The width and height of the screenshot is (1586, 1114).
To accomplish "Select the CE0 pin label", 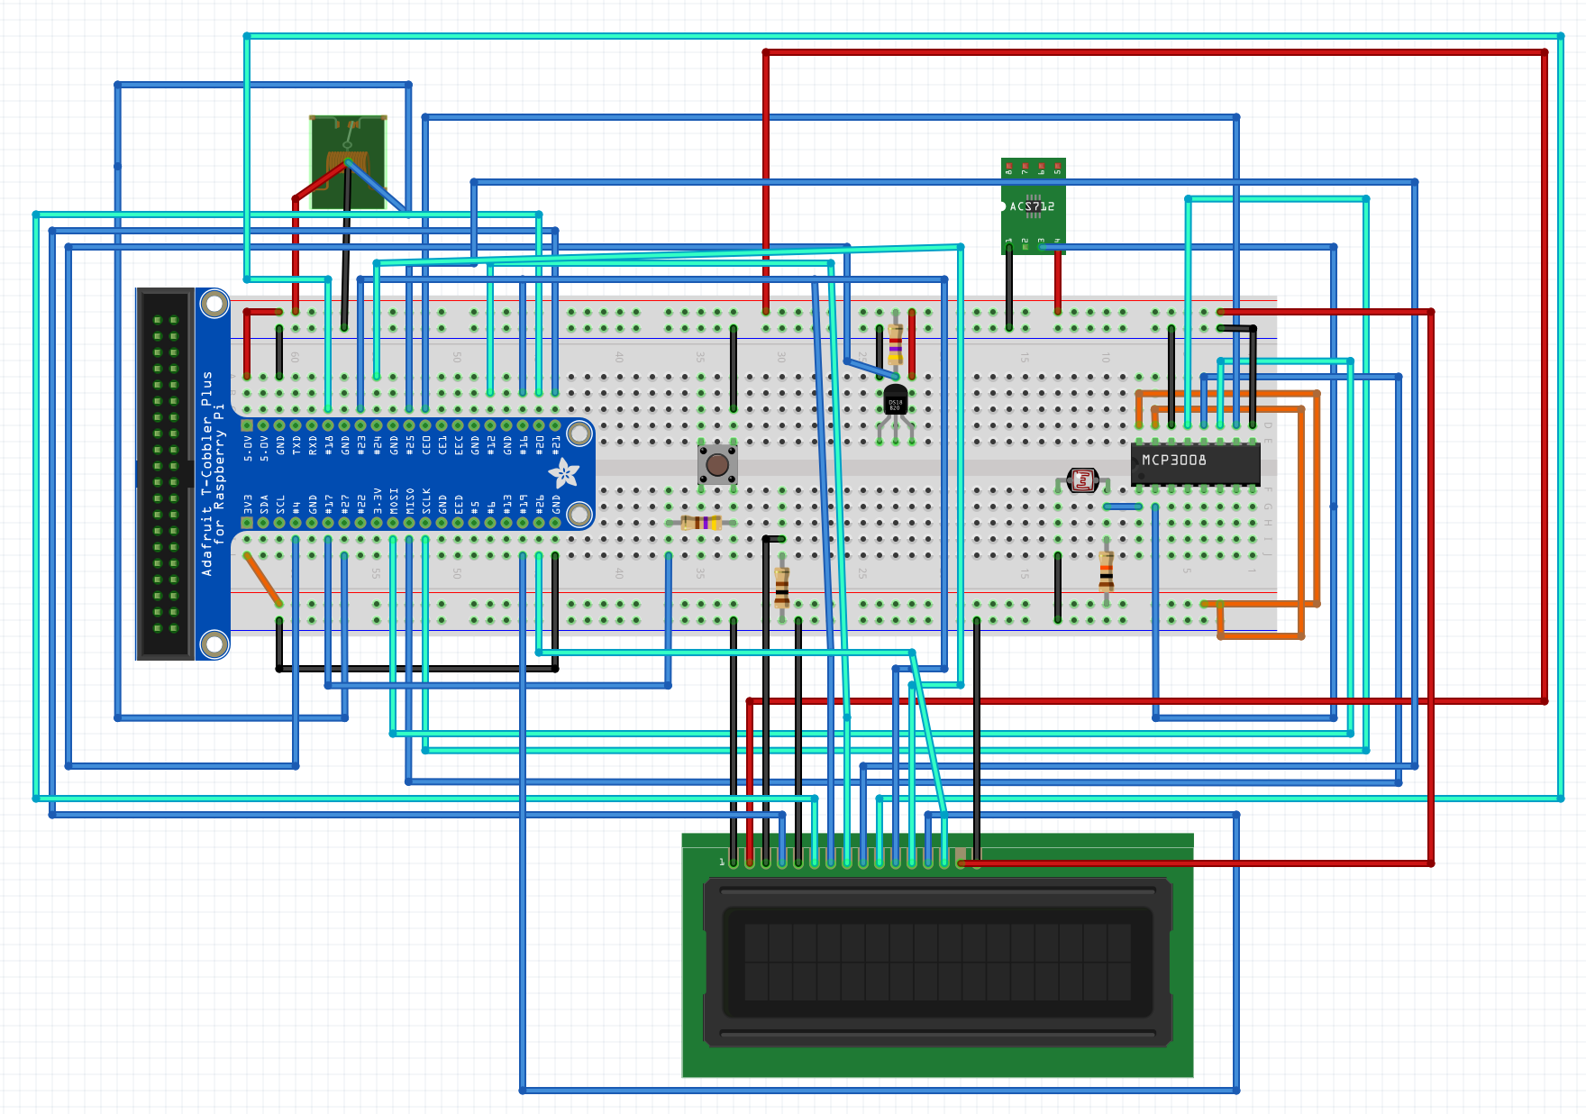I will (x=425, y=443).
